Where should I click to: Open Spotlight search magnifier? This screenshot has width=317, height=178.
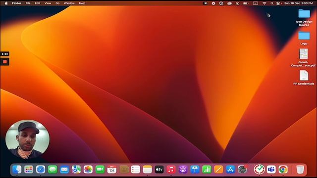tap(272, 3)
